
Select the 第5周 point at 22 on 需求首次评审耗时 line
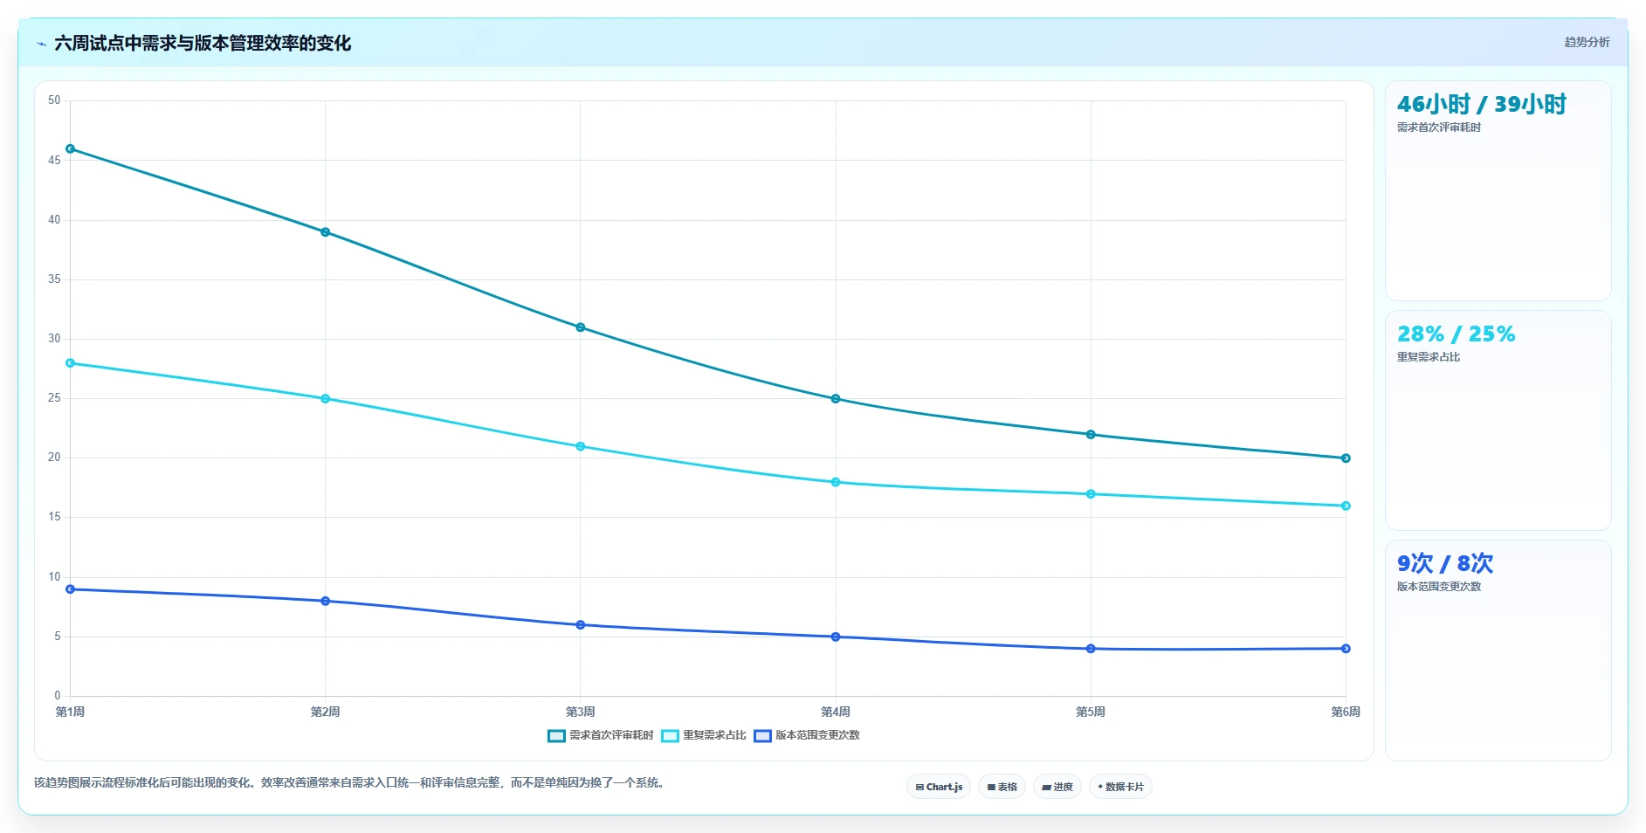point(1091,434)
